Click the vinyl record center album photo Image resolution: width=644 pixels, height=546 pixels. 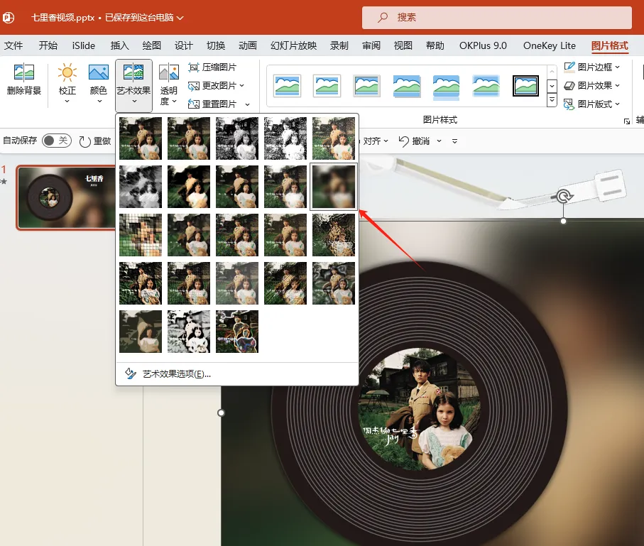[420, 409]
